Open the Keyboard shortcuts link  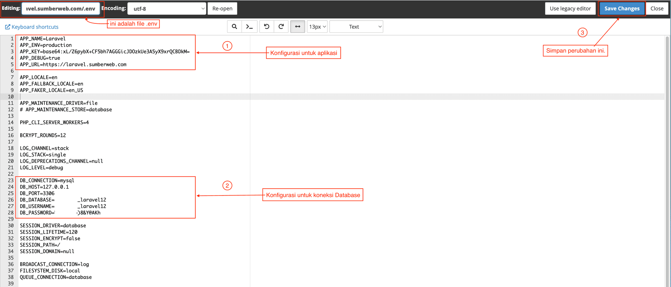pos(35,27)
